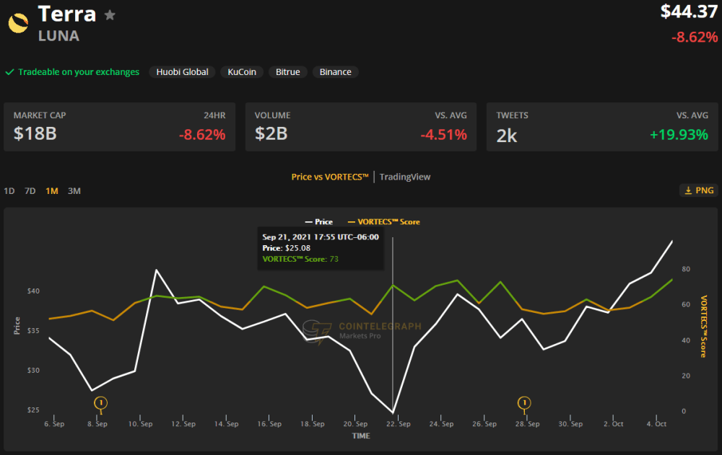
Task: Click the 'Tradeable on your exchanges' label
Action: [x=79, y=72]
